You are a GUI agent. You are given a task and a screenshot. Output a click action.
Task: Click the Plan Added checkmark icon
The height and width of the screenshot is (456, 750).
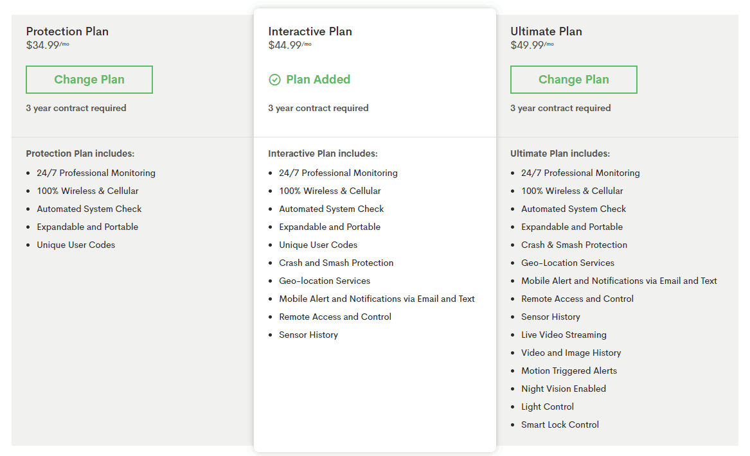tap(274, 80)
